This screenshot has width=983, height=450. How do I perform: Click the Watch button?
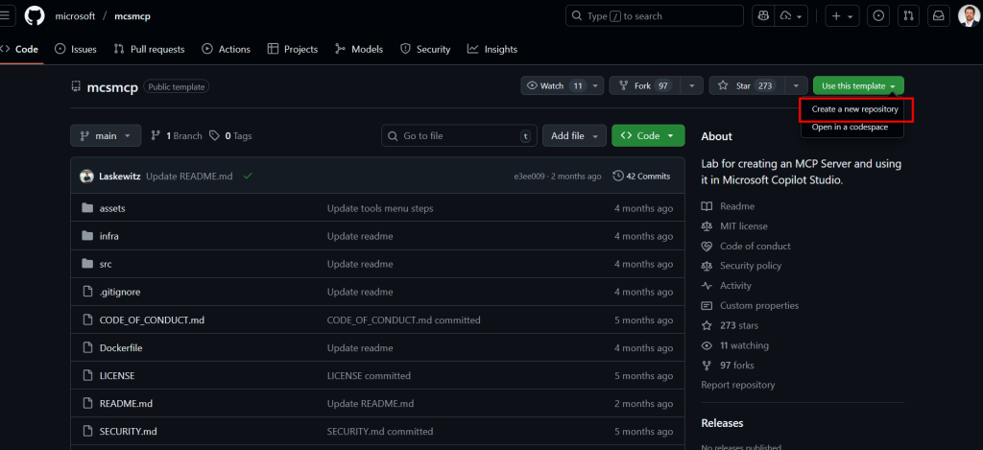pos(553,86)
